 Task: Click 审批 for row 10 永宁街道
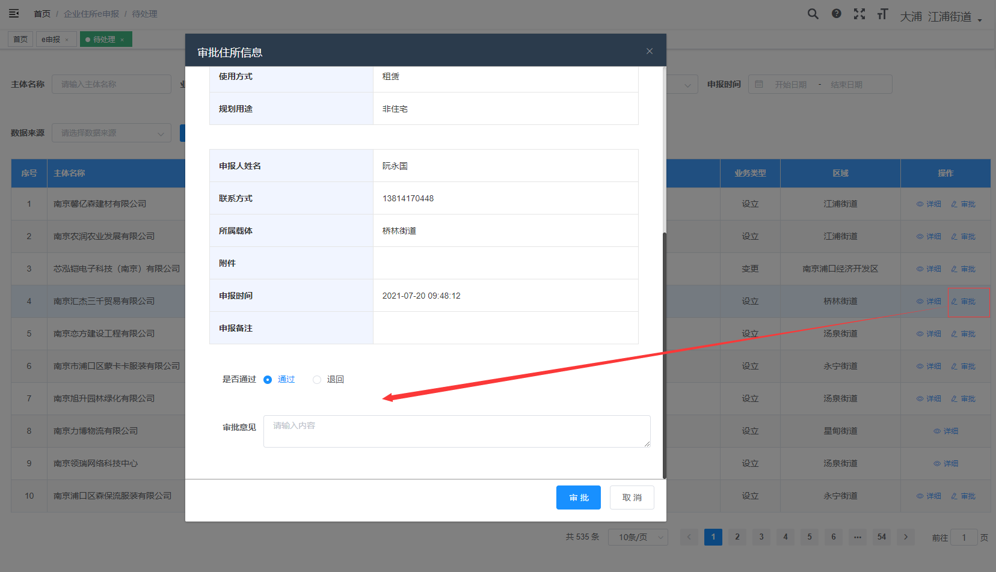click(x=964, y=496)
